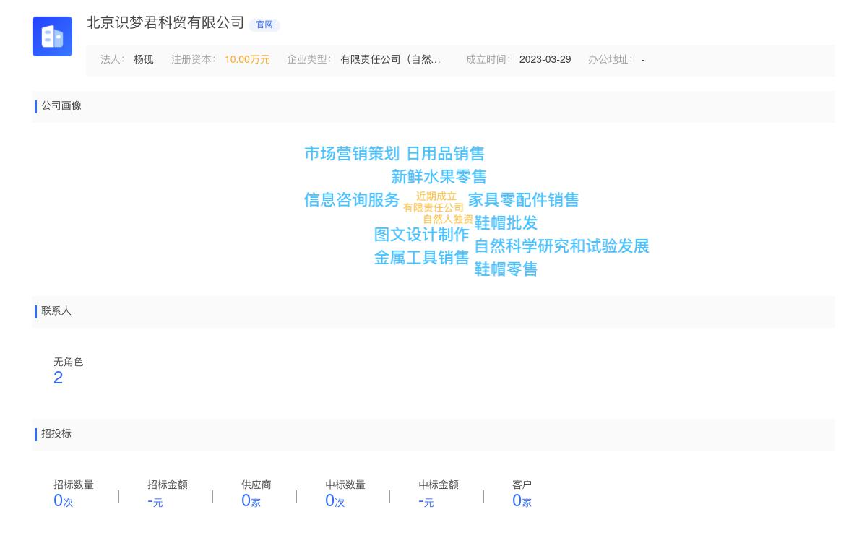Select the 鞋帽零售 word cloud tag

click(506, 269)
